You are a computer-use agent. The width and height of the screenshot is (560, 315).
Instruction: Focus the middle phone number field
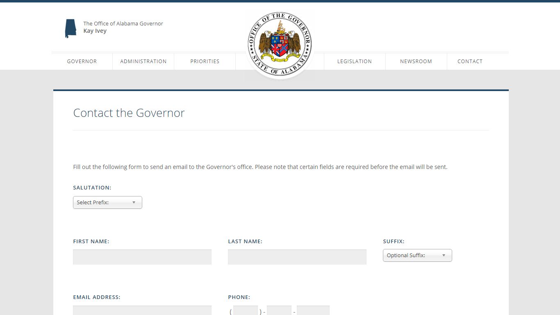pos(279,310)
